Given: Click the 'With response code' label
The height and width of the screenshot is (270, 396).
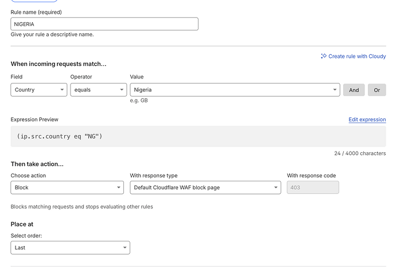Looking at the screenshot, I should coord(312,176).
